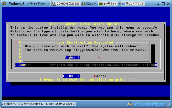Toggle the CD-ROM (IDE 1:0) device

coord(66,4)
